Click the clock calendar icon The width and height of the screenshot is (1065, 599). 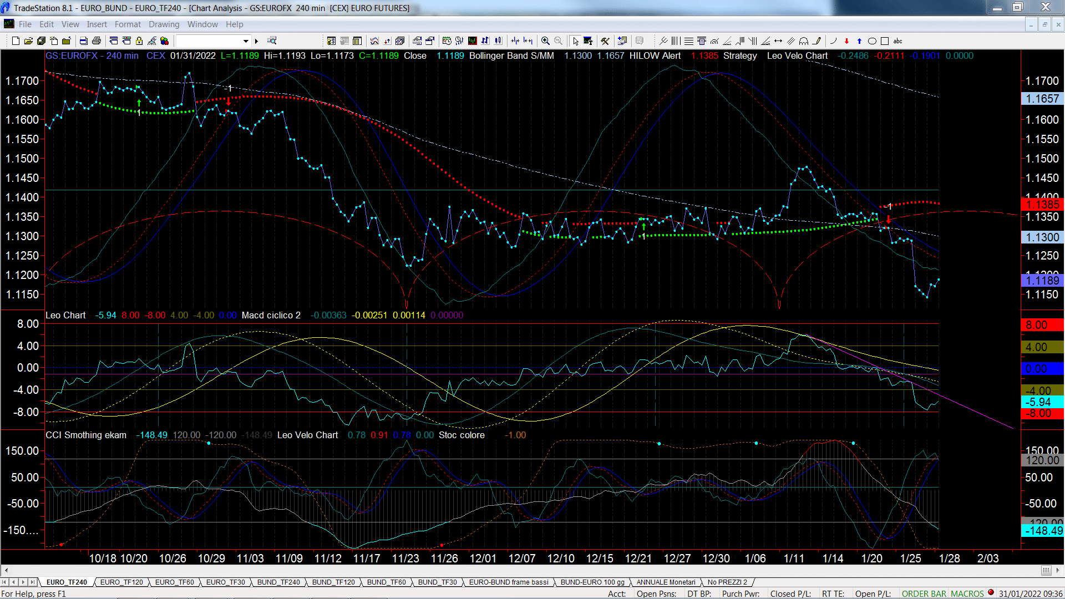(x=447, y=41)
